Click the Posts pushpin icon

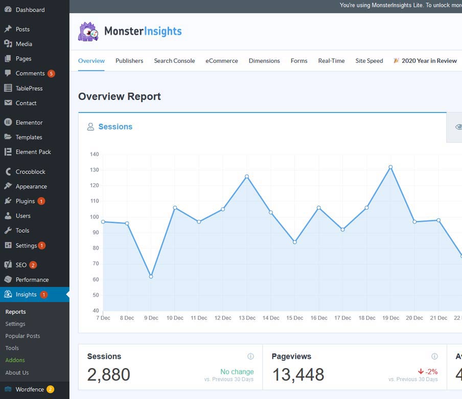[8, 29]
